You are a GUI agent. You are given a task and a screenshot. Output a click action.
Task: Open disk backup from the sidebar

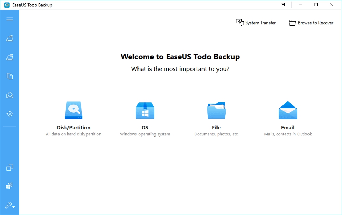(10, 38)
